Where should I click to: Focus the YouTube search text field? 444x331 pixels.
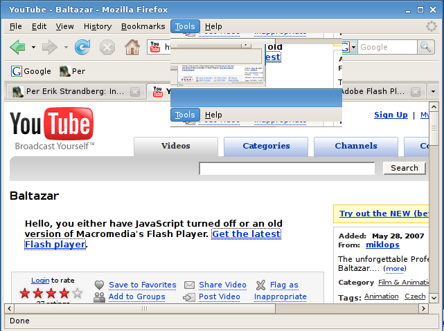(x=287, y=169)
